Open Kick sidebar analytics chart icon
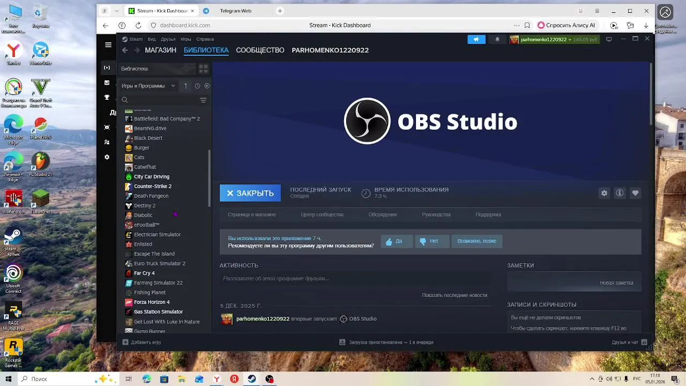Screen dimensions: 686x386 pos(107,83)
